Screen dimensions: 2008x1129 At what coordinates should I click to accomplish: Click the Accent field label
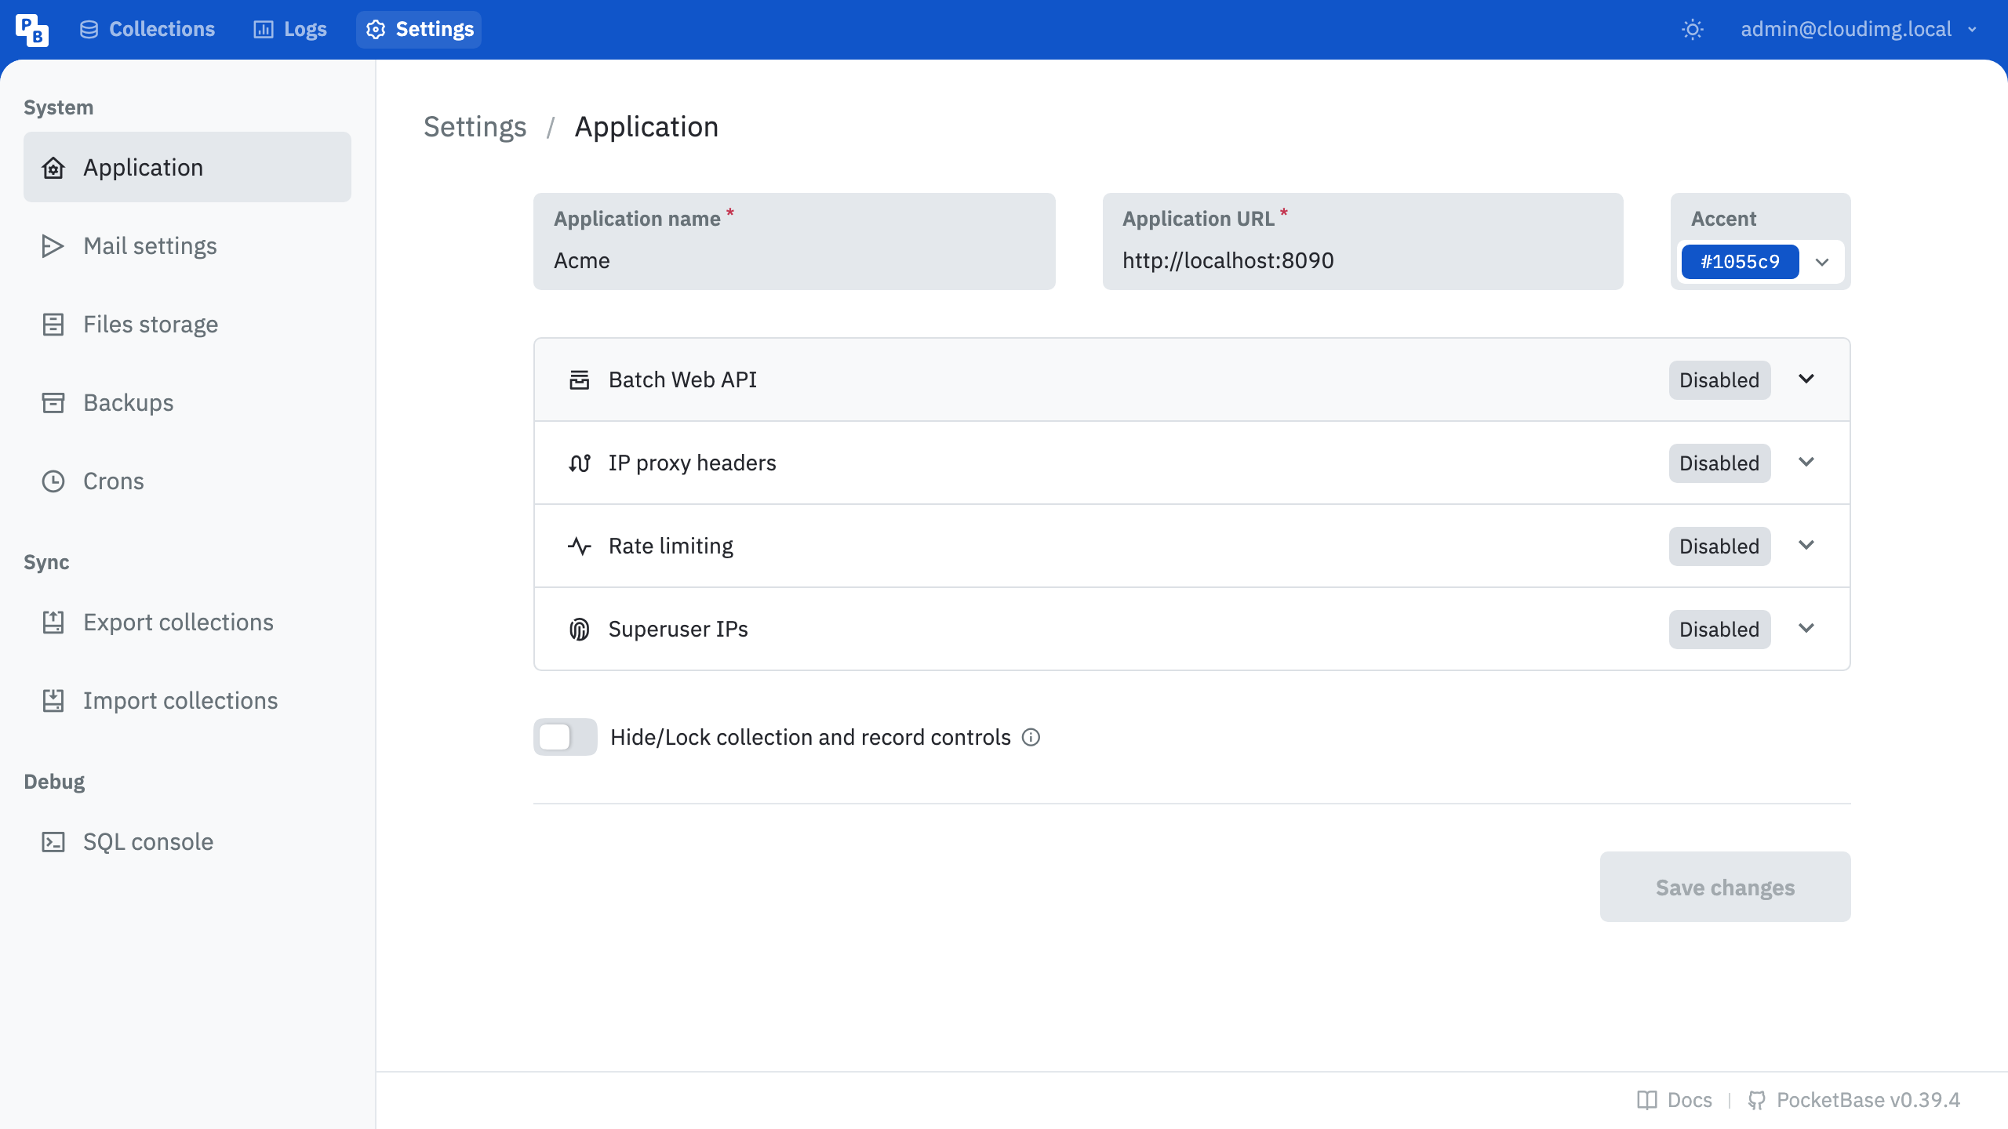coord(1723,219)
